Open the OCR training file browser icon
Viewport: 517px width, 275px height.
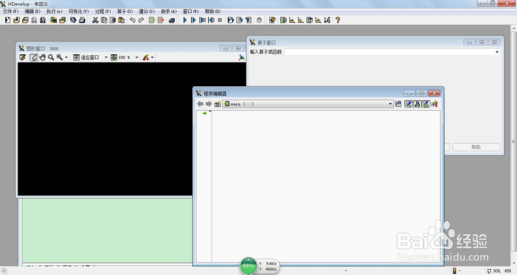coord(327,20)
